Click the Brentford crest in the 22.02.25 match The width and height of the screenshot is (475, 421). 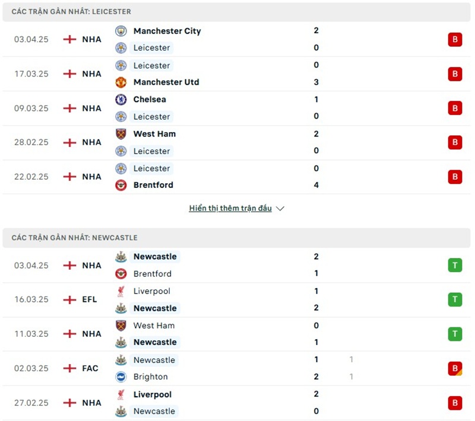click(x=121, y=185)
